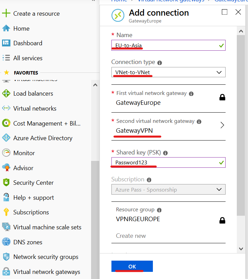Click the Connection type info icon
The image size is (248, 279).
point(160,63)
